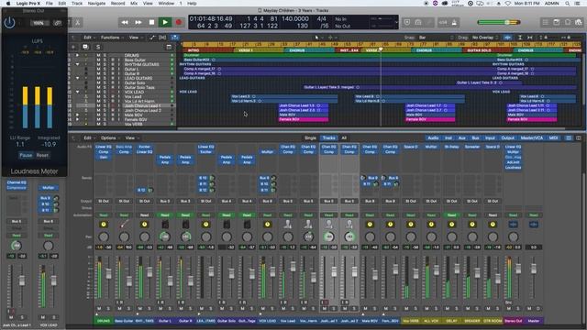The image size is (587, 330).
Task: Click Reset in Loudness Meter
Action: coord(42,155)
